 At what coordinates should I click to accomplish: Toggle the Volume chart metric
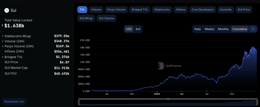tap(96, 10)
